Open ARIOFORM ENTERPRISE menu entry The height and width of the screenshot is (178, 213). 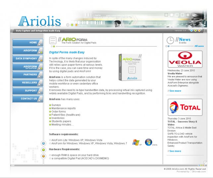28,67
